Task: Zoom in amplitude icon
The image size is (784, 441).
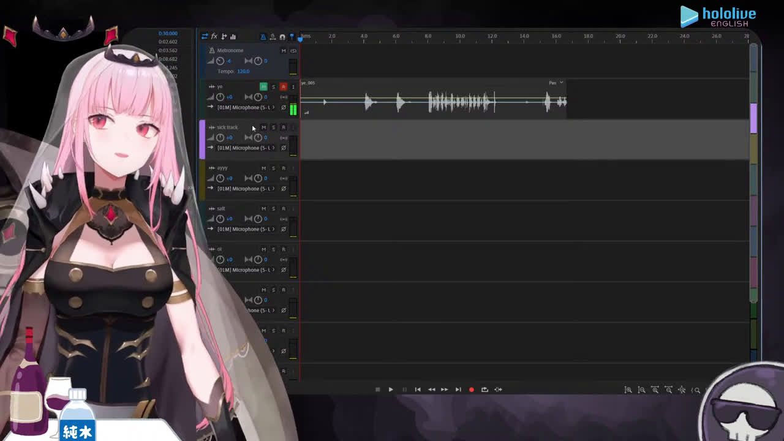Action: (628, 390)
